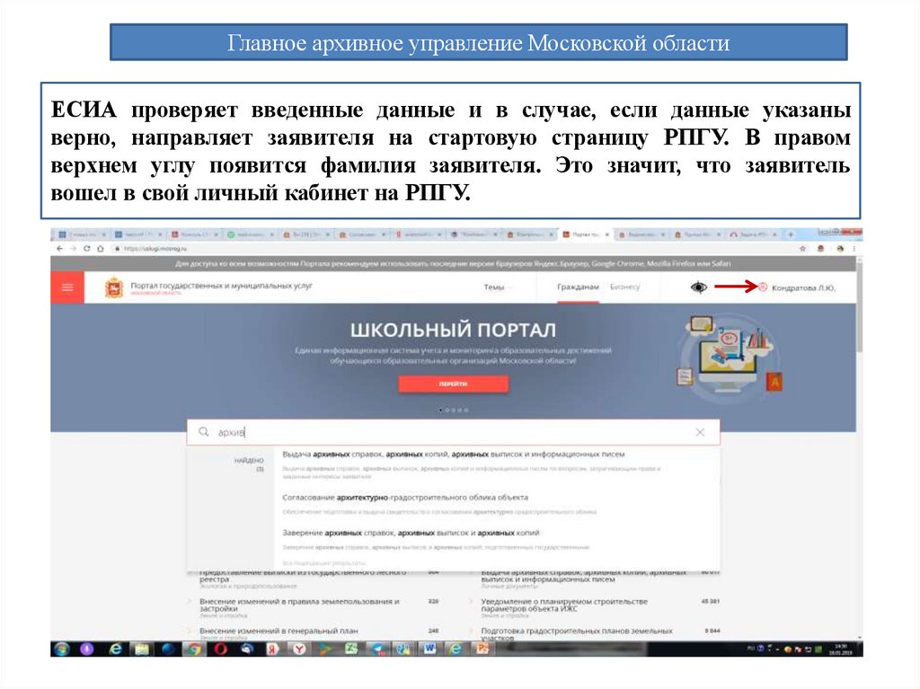Open the browser settings menu at top right
The width and height of the screenshot is (920, 689).
[x=854, y=248]
